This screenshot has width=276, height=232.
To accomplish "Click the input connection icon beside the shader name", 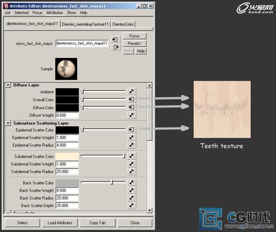I will (x=115, y=40).
